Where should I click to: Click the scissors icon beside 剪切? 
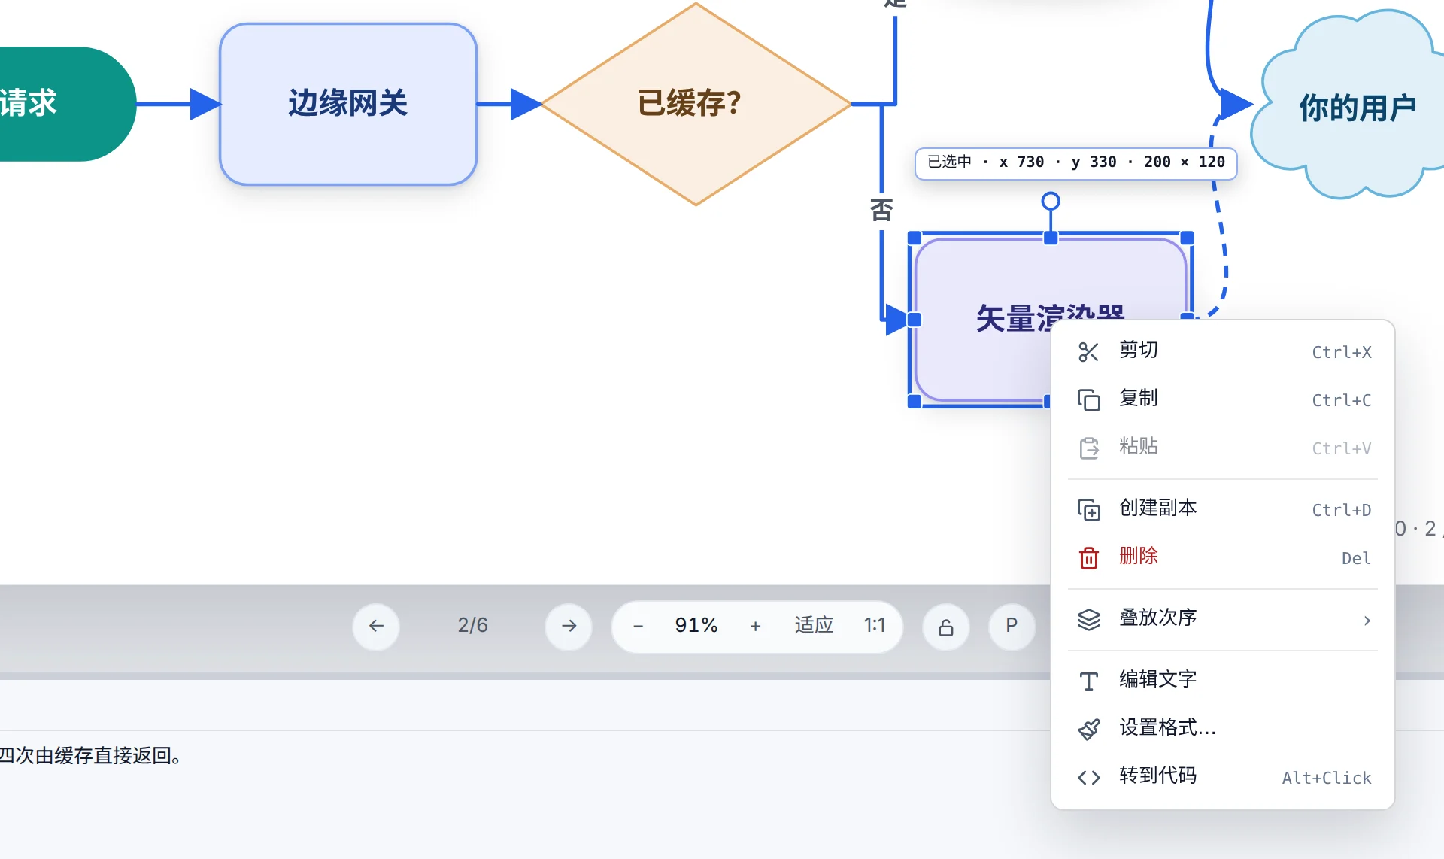tap(1088, 352)
